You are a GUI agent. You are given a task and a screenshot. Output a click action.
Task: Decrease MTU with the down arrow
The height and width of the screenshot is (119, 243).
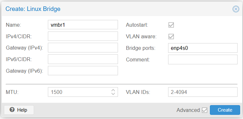pos(113,94)
